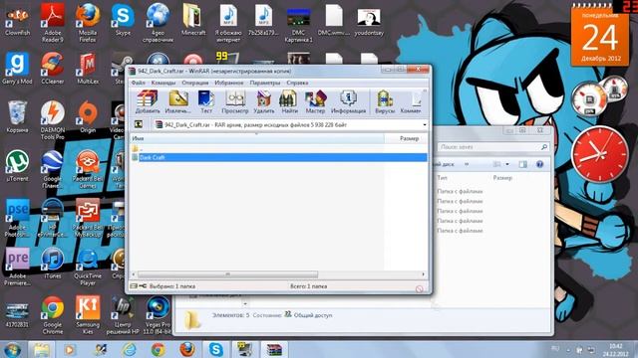
Task: Select the Dark Craft folder row
Action: coord(279,157)
